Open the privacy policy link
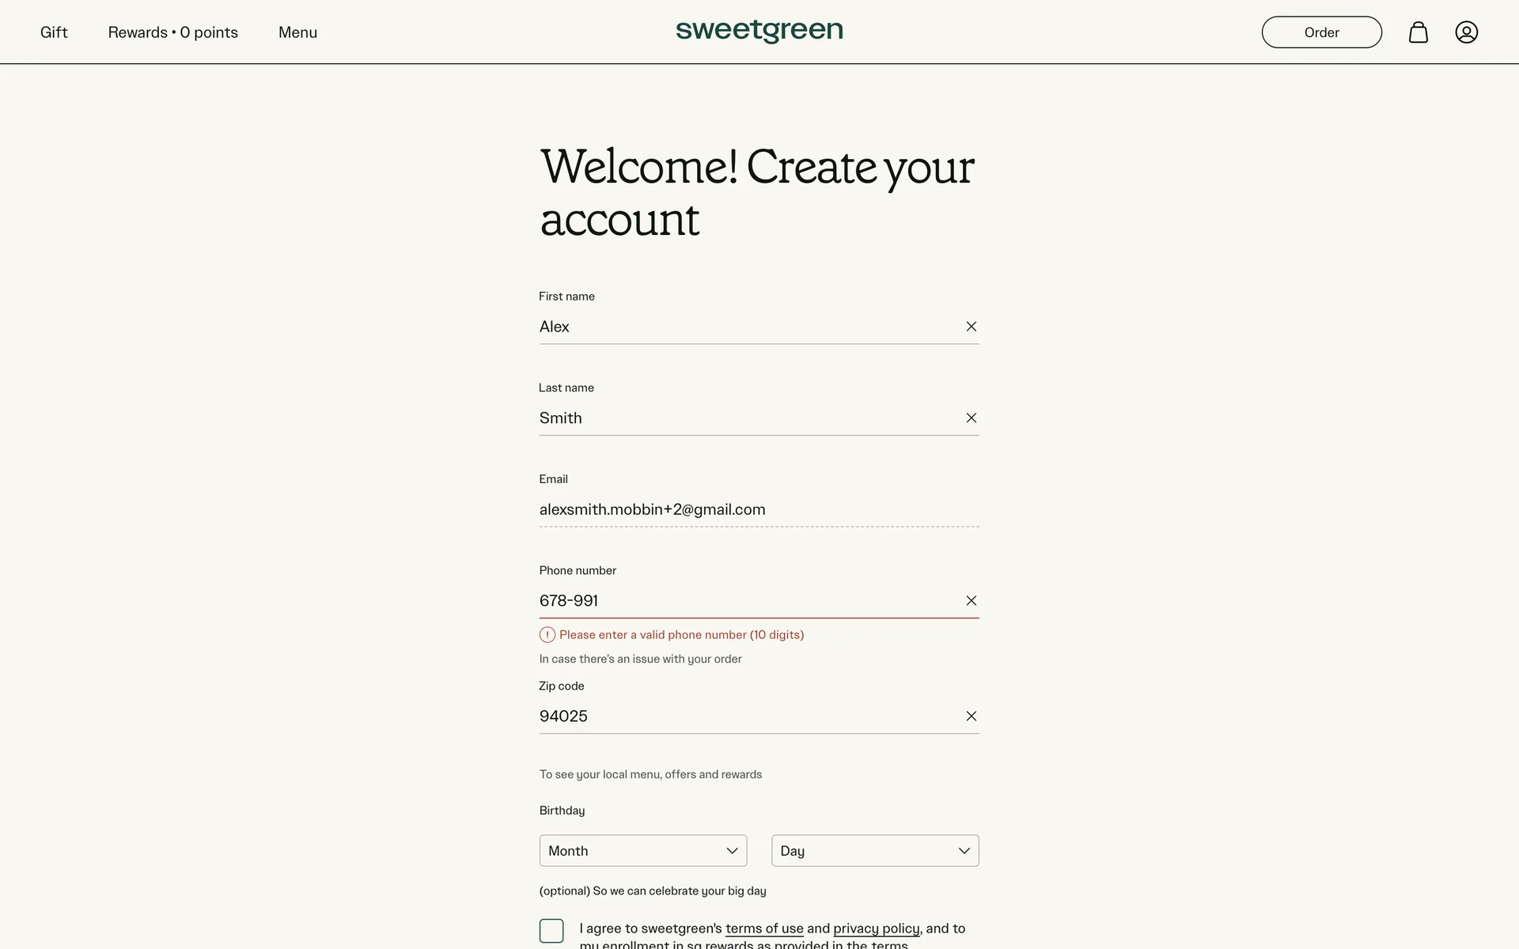The width and height of the screenshot is (1519, 949). click(x=876, y=928)
